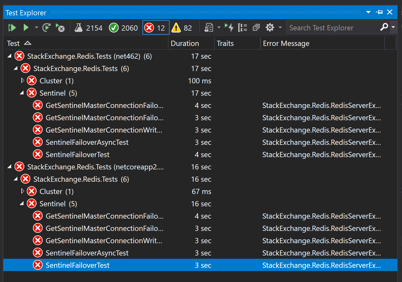
Task: Open the playlist dropdown arrow
Action: coord(219,28)
